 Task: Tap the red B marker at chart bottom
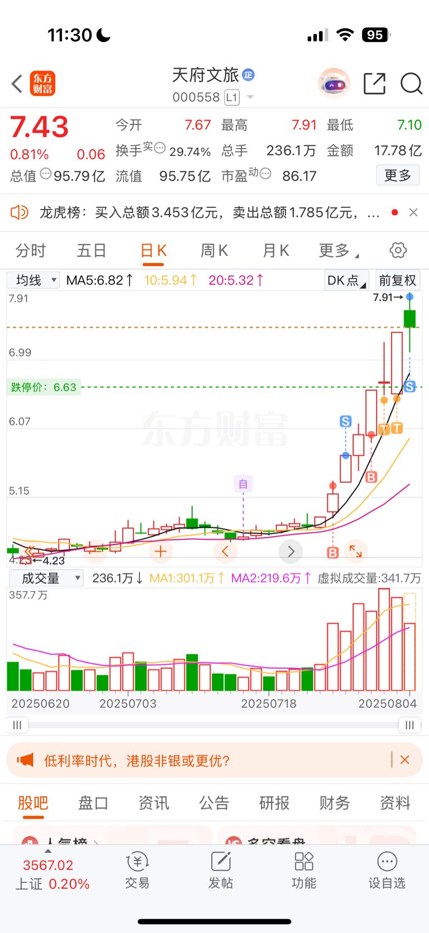pos(333,553)
